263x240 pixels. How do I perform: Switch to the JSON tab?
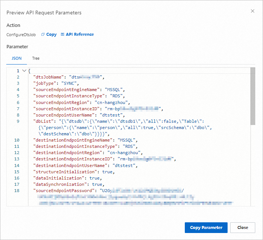(x=17, y=58)
